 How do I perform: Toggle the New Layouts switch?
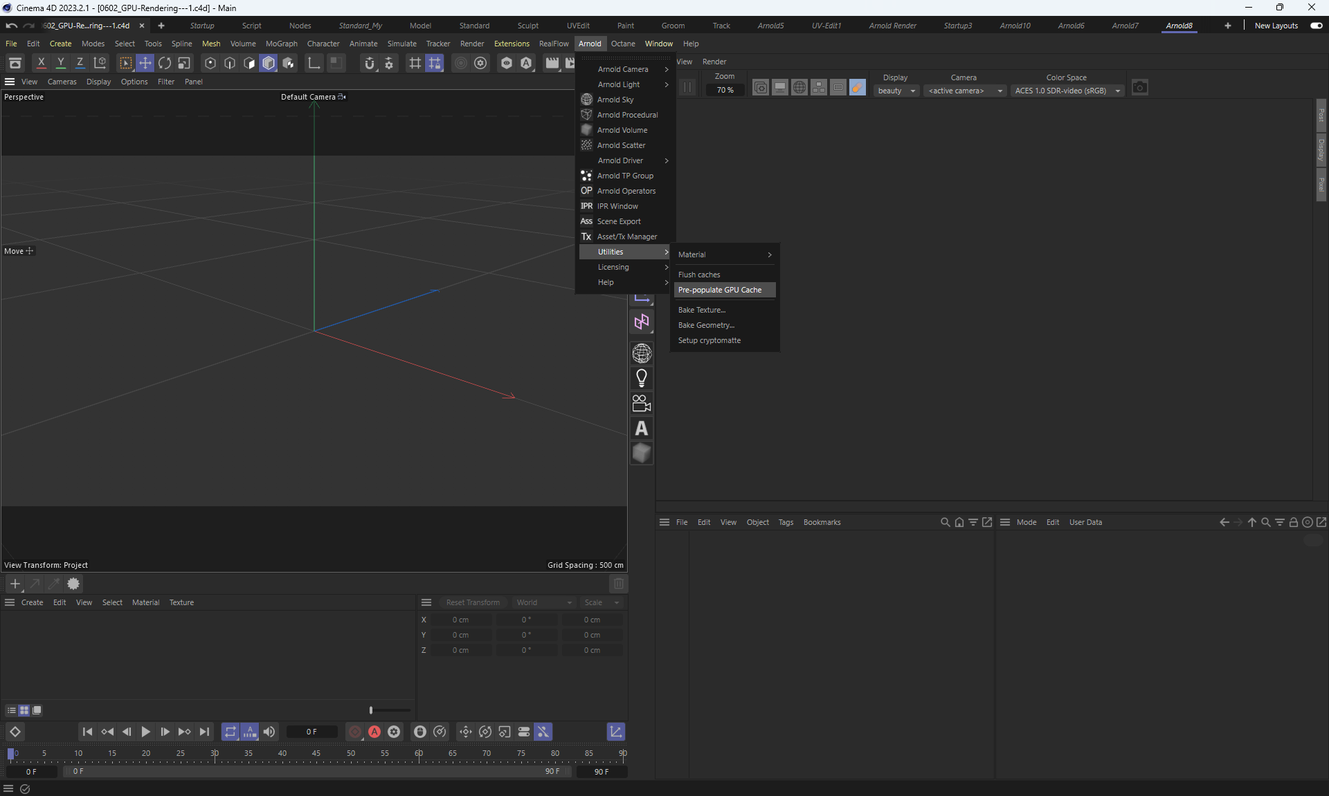[x=1316, y=26]
